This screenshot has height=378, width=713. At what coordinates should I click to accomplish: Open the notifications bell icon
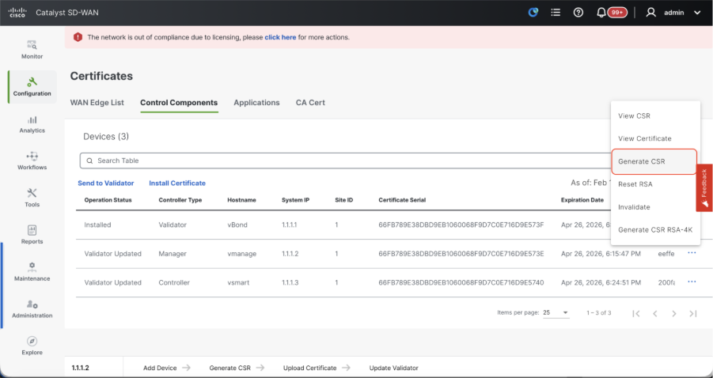601,13
